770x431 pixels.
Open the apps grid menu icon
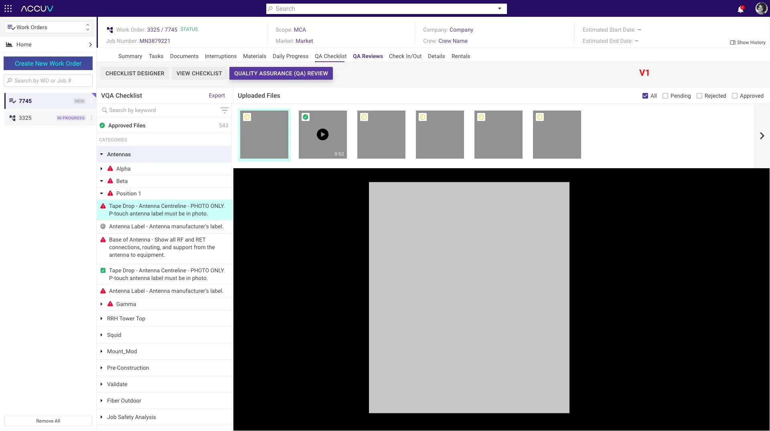point(8,8)
